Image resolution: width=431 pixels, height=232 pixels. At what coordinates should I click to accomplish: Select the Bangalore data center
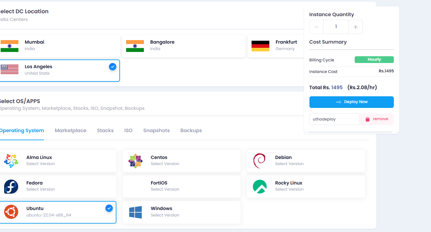[x=184, y=46]
